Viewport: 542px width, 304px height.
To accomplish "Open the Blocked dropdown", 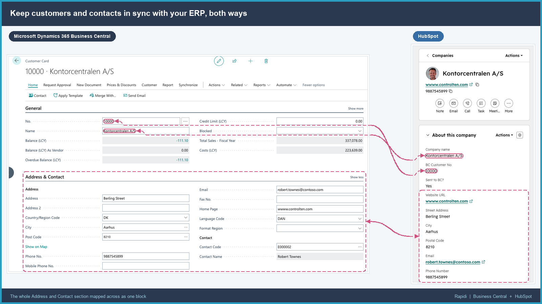I will (320, 131).
